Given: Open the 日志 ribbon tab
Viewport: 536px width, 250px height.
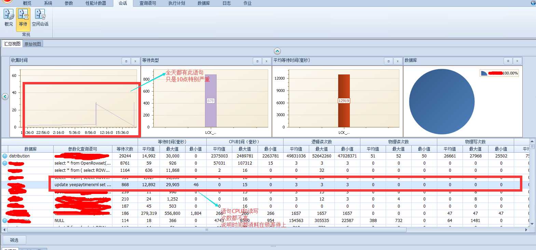Looking at the screenshot, I should [x=227, y=3].
